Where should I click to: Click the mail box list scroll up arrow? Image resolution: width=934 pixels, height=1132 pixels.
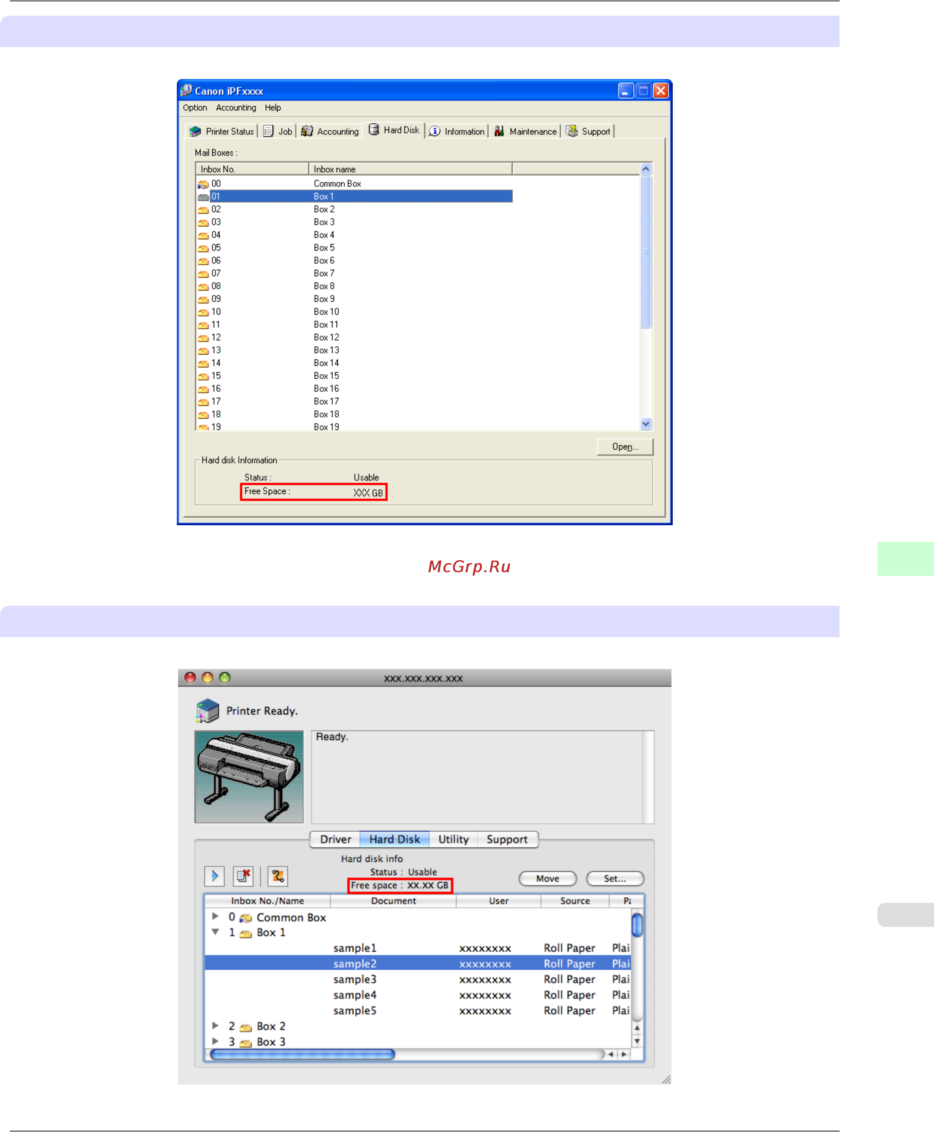point(646,169)
